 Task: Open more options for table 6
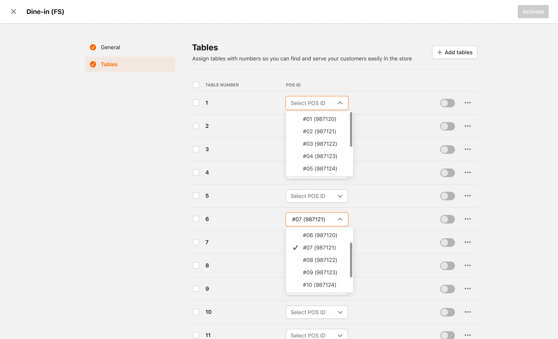468,219
